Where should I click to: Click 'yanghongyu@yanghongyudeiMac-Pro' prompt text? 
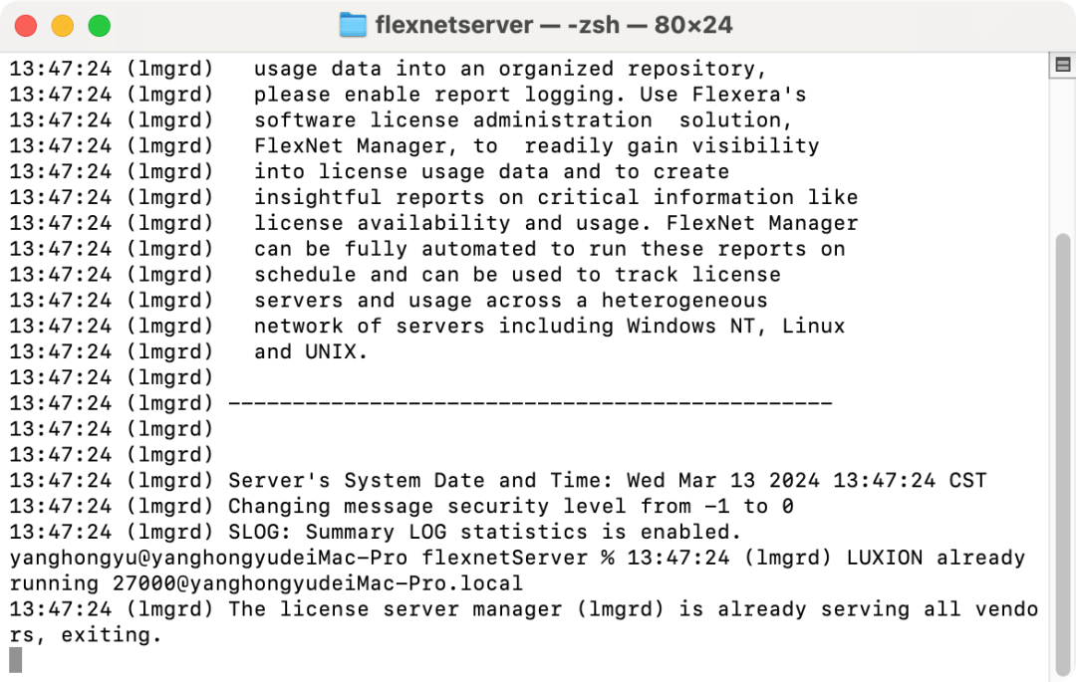(208, 558)
